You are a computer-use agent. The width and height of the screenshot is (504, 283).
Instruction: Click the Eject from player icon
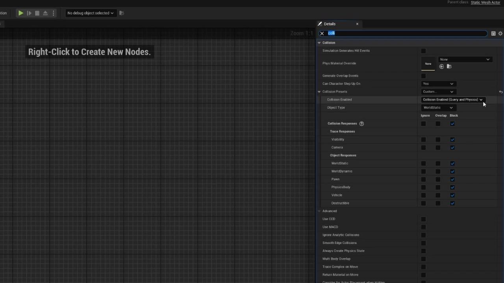45,13
